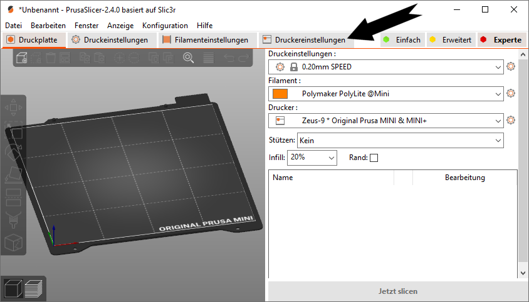Image resolution: width=529 pixels, height=302 pixels.
Task: Expand the Stützen dropdown
Action: (401, 141)
